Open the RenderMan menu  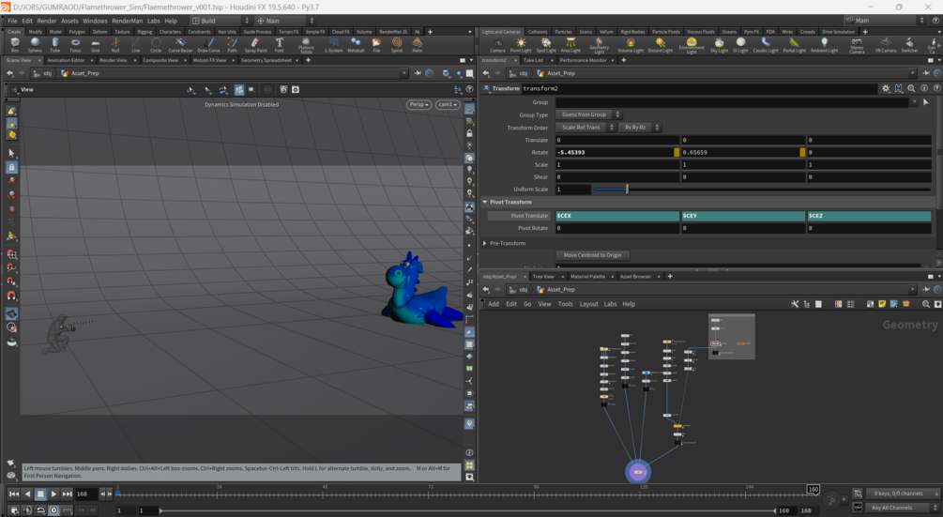[x=127, y=21]
